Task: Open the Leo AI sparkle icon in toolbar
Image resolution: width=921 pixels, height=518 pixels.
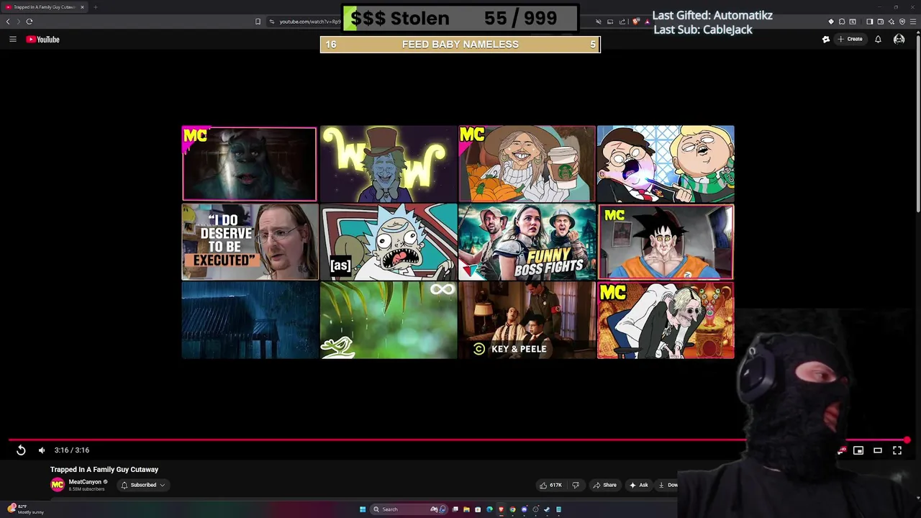Action: (x=891, y=22)
